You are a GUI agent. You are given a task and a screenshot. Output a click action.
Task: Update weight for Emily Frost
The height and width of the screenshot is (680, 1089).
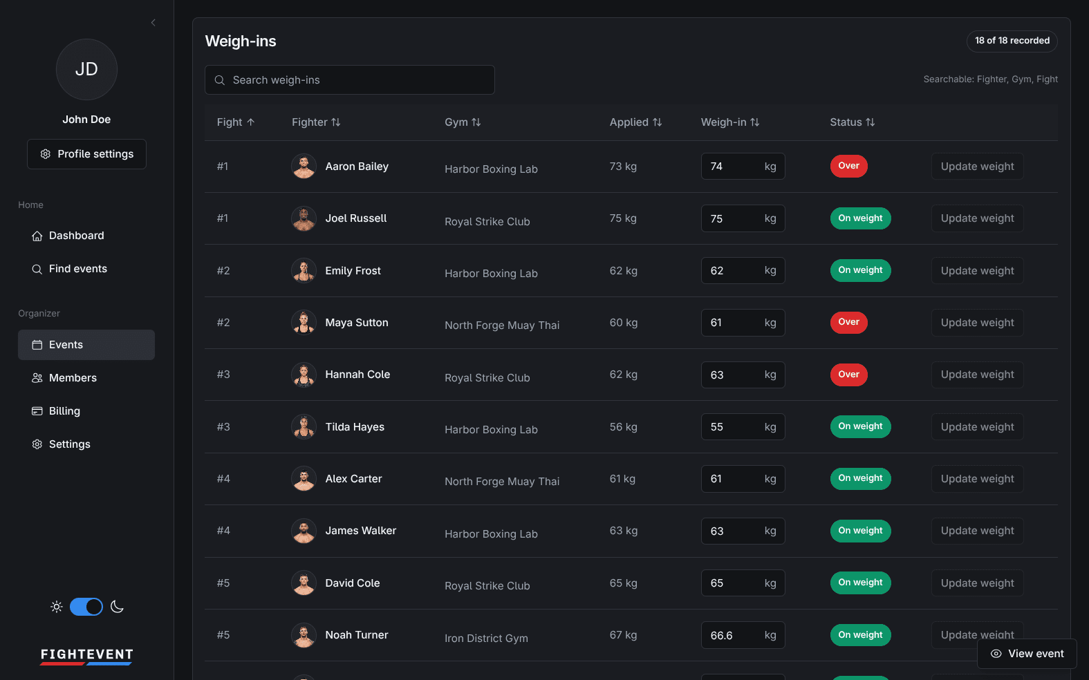click(977, 271)
